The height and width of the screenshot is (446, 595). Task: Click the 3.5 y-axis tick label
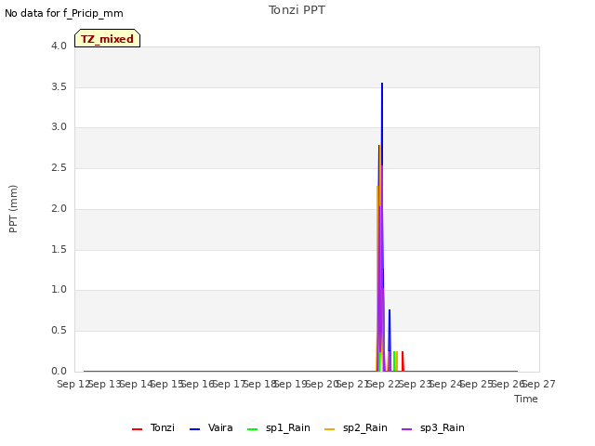59,86
